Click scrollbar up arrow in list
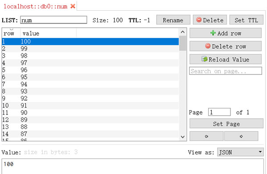This screenshot has height=174, width=267. [x=183, y=32]
